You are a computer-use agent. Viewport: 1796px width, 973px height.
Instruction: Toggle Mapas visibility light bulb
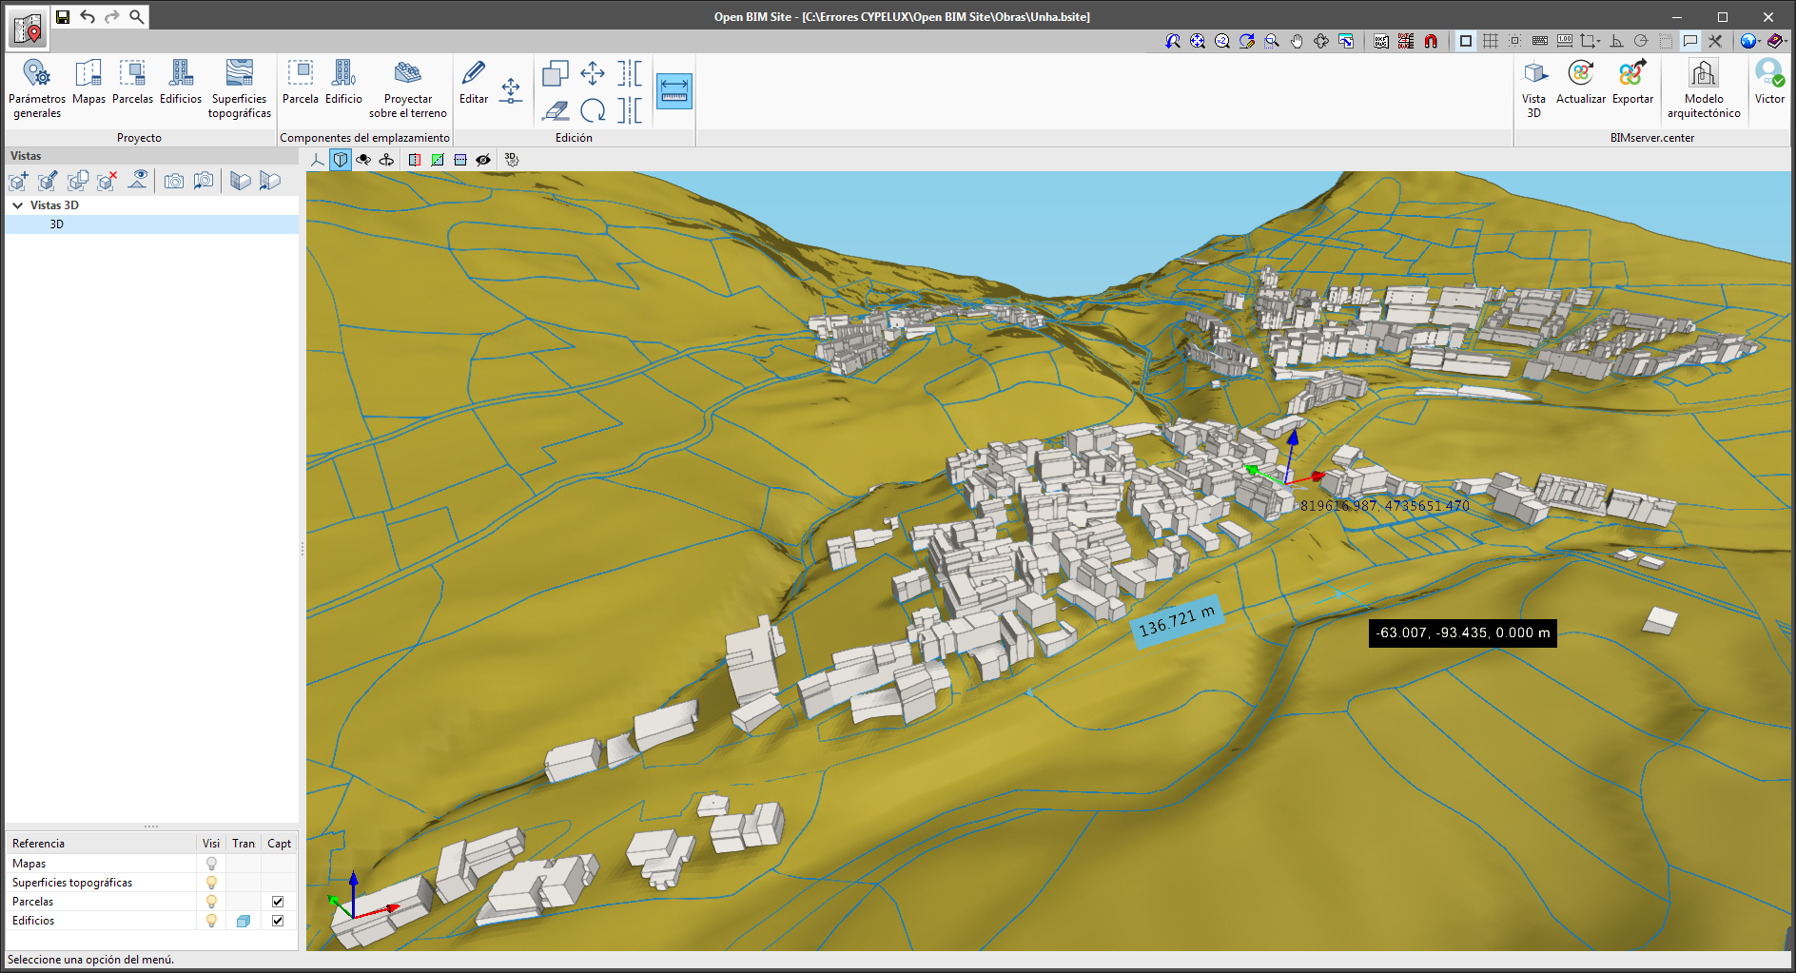[211, 864]
